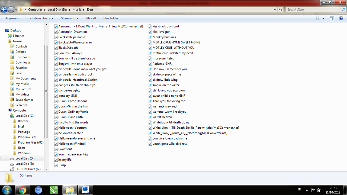347x195 pixels.
Task: Click music icon of Jump
Action: pos(56,165)
